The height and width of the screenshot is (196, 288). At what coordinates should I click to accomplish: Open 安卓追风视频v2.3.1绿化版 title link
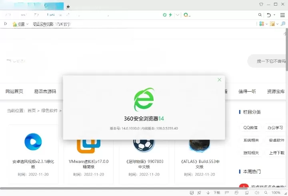tap(33, 164)
